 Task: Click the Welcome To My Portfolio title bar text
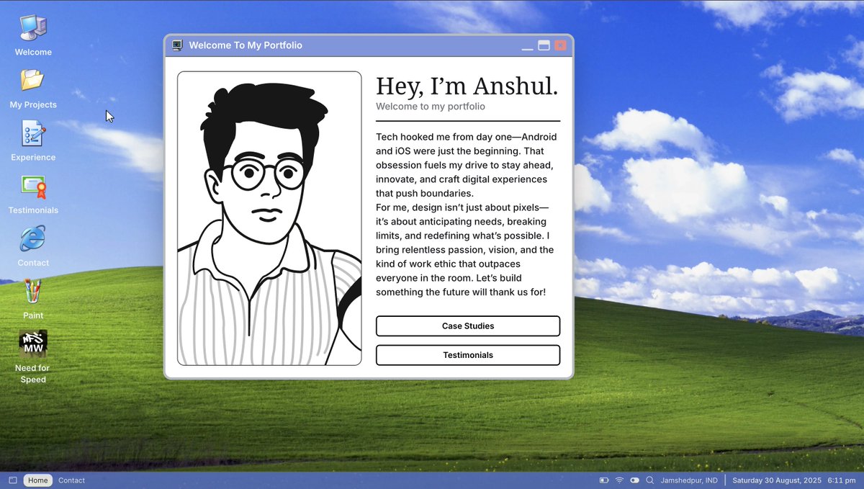coord(246,45)
